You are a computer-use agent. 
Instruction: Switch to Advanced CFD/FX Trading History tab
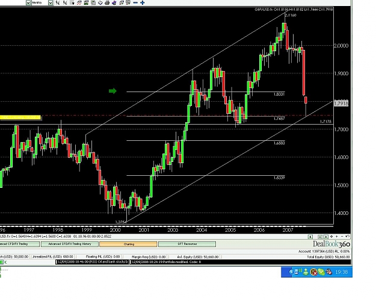(70, 244)
